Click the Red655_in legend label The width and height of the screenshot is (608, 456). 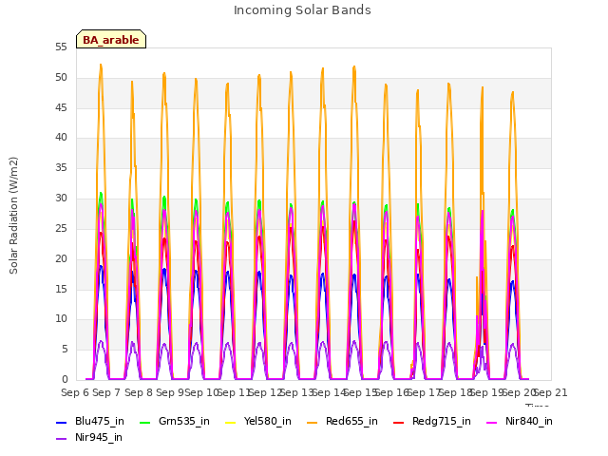click(x=351, y=421)
